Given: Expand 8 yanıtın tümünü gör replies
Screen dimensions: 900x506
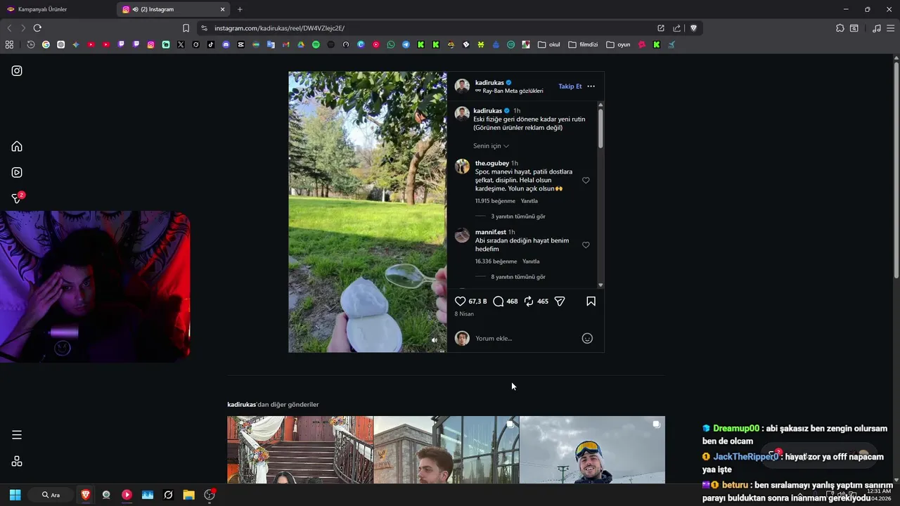Looking at the screenshot, I should tap(518, 277).
